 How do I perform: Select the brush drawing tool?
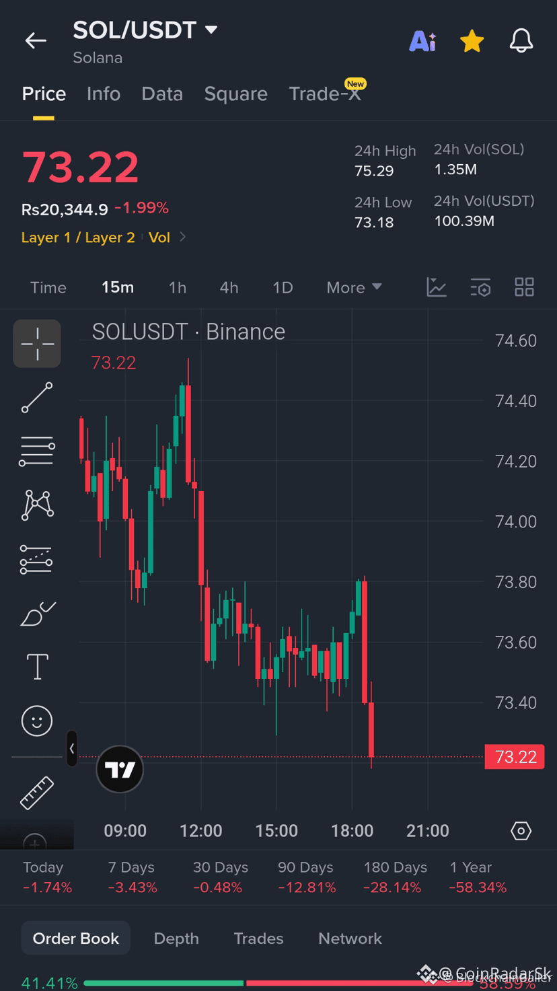point(37,613)
